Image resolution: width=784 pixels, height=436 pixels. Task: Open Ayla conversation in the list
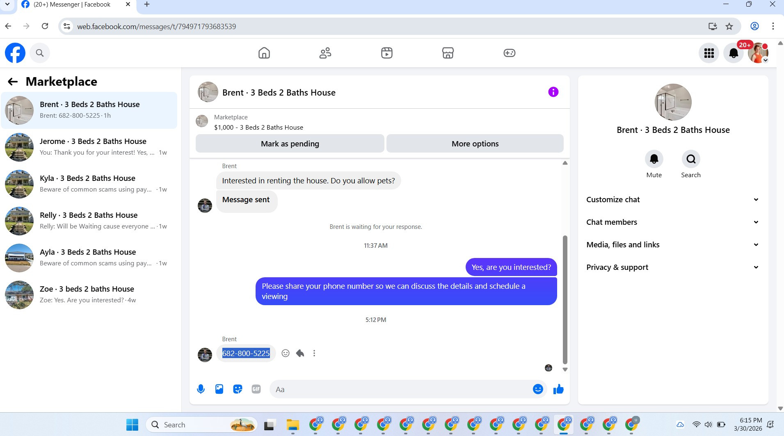[x=89, y=258]
